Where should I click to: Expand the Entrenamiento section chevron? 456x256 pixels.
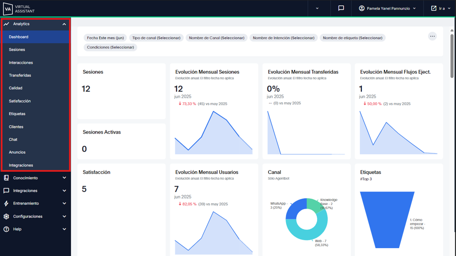pos(64,203)
